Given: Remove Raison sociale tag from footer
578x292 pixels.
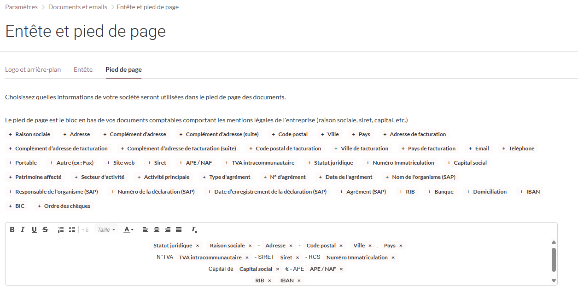Looking at the screenshot, I should 250,246.
